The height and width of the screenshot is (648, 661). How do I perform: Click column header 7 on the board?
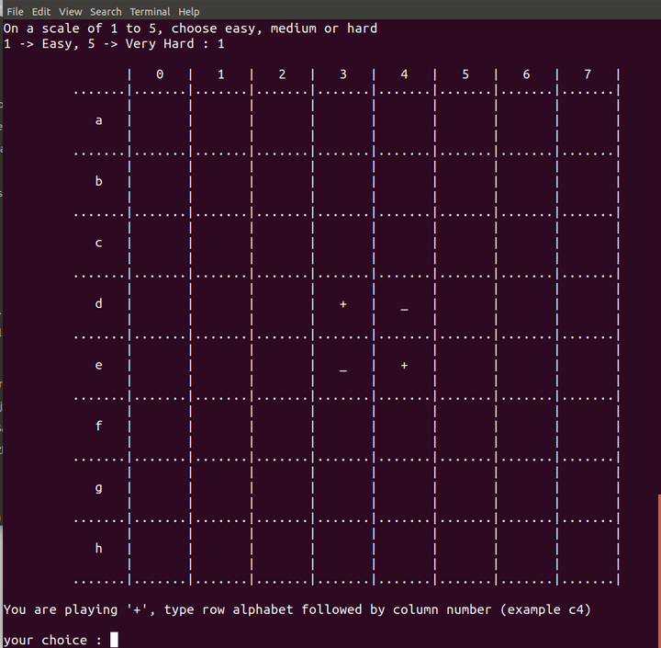[588, 74]
